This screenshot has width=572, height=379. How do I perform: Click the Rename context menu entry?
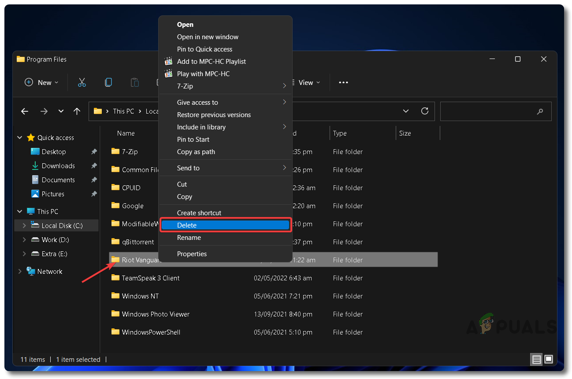tap(189, 238)
